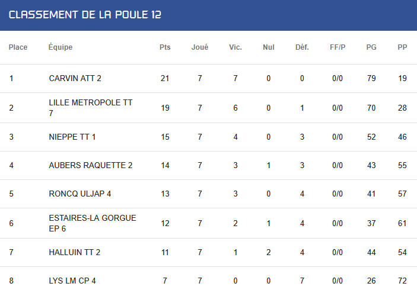Click CARVIN ATT 2's 21 points value
The width and height of the screenshot is (417, 293).
165,78
